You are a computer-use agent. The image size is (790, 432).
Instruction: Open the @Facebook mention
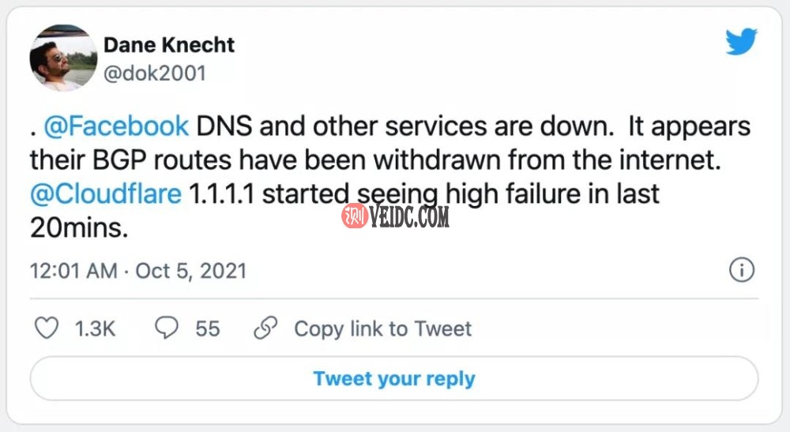116,126
